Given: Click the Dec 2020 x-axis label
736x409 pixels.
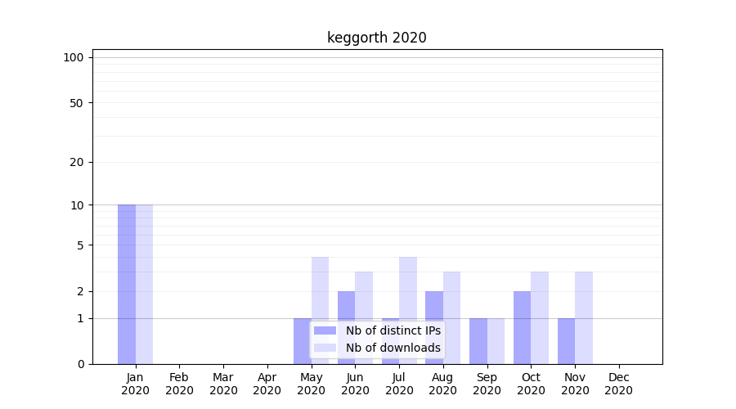Looking at the screenshot, I should click(618, 384).
